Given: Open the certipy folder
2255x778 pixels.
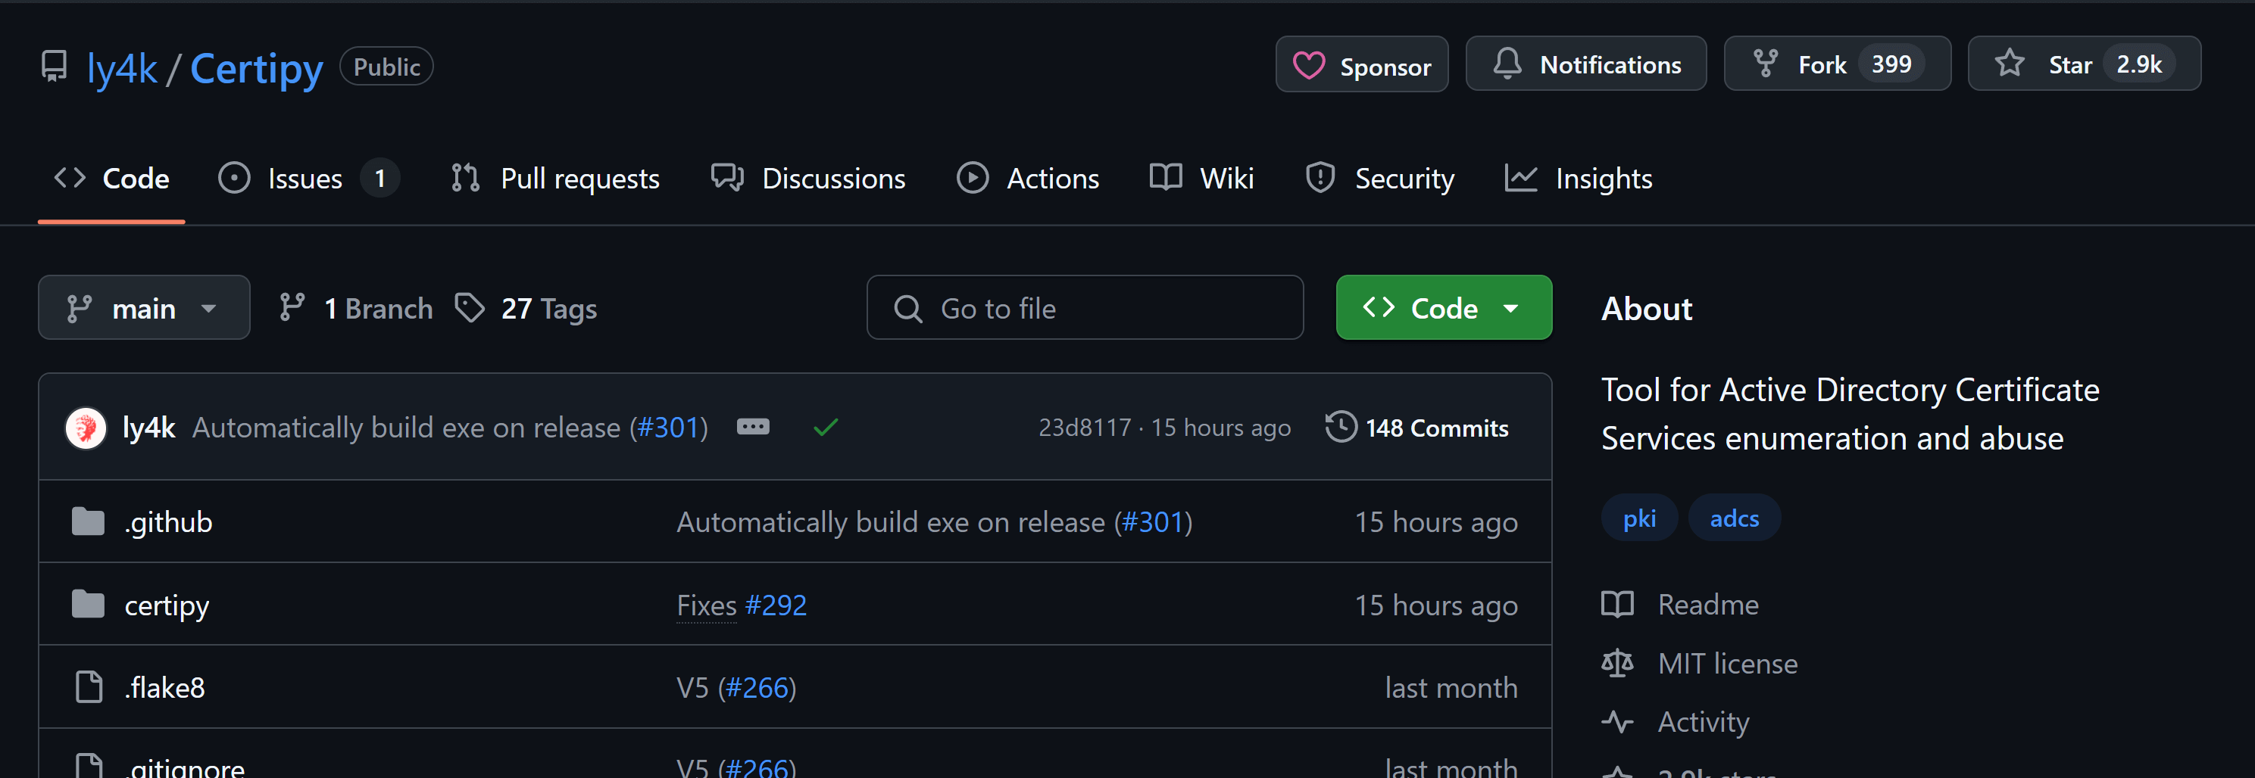Looking at the screenshot, I should click(167, 605).
